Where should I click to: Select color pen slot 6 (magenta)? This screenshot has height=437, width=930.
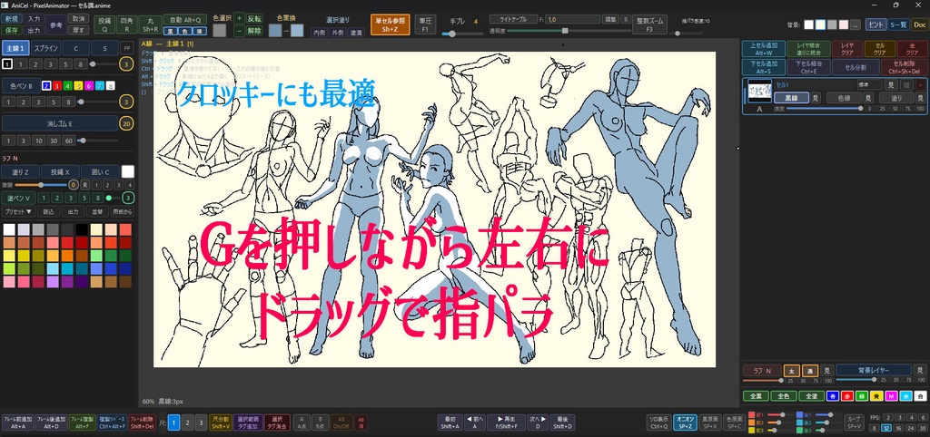(89, 86)
